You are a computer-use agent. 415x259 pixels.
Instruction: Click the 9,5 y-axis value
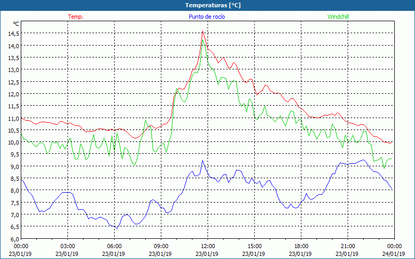click(x=15, y=154)
